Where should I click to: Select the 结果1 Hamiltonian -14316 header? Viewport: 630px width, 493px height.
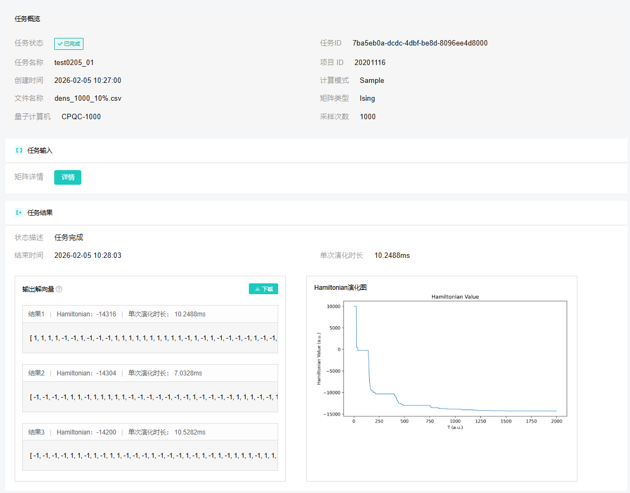[x=150, y=314]
